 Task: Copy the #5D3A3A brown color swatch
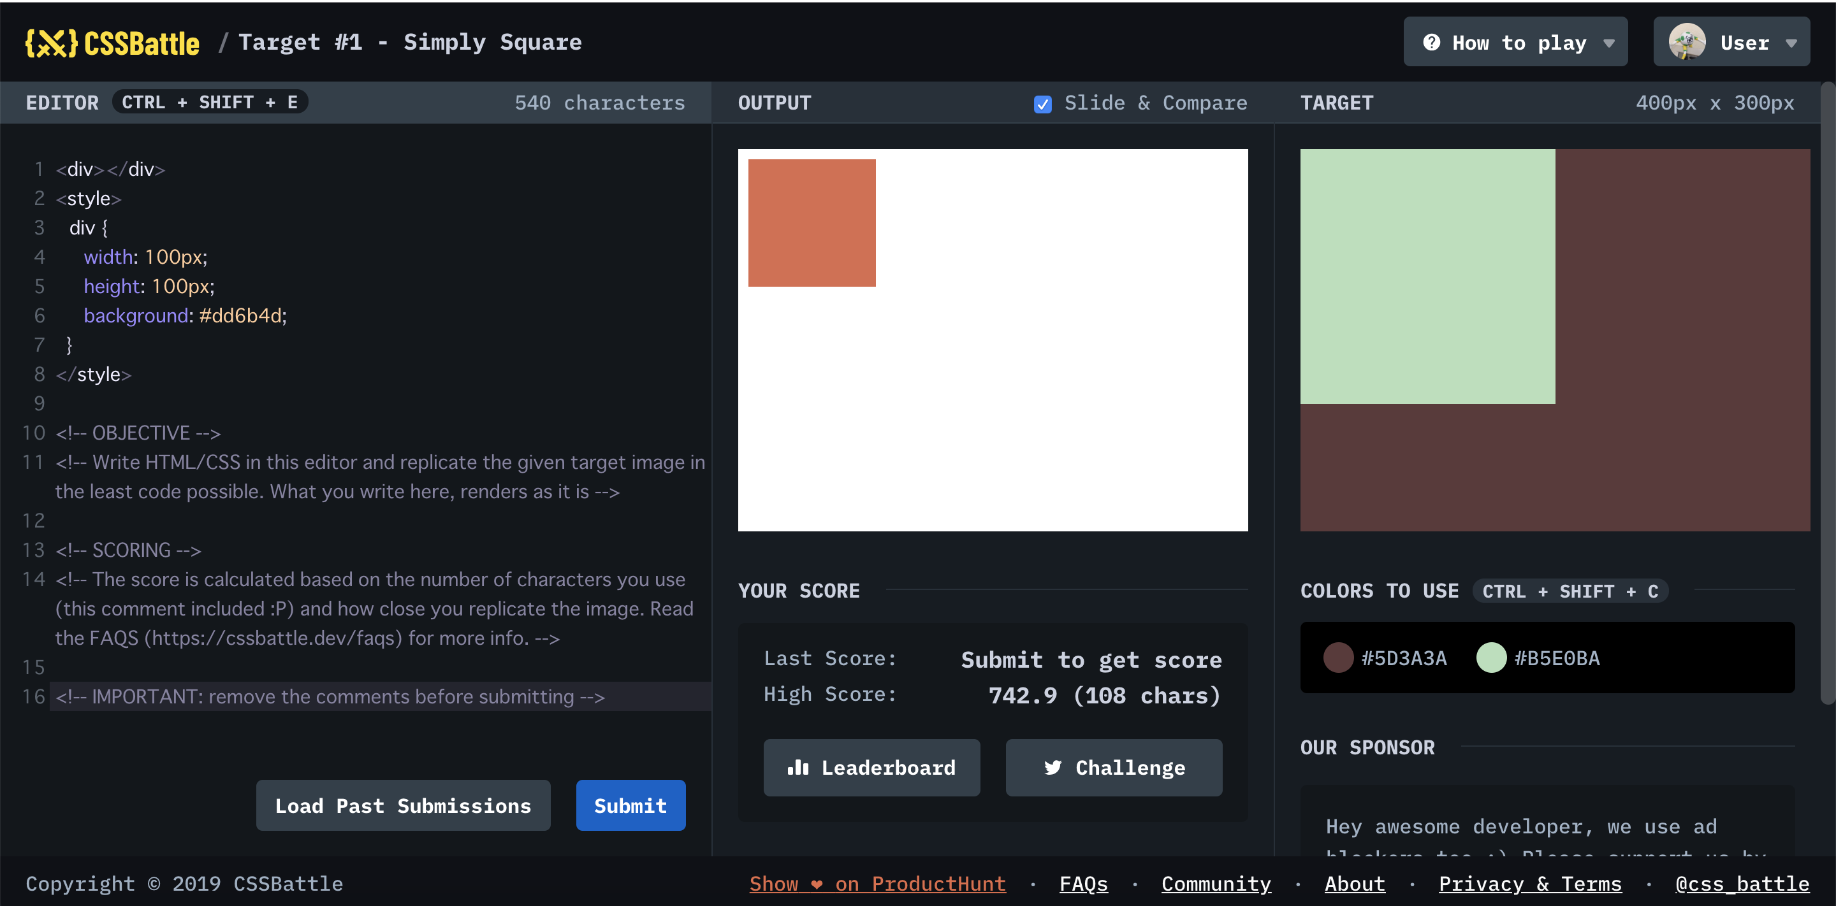[1338, 658]
